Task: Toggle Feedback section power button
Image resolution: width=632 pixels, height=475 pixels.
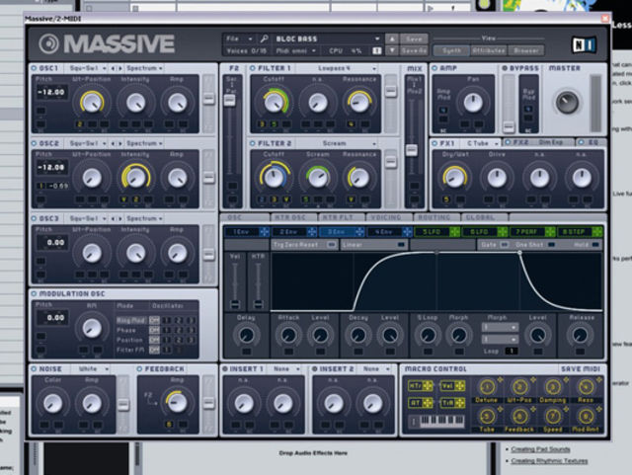Action: coord(139,369)
